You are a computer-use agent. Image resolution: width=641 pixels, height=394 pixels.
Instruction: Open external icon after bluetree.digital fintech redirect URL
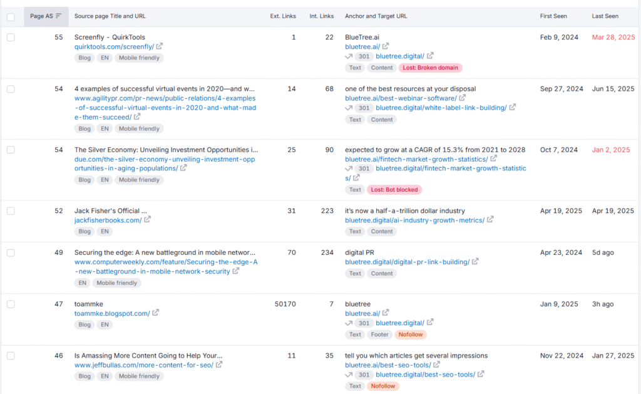[x=356, y=177]
